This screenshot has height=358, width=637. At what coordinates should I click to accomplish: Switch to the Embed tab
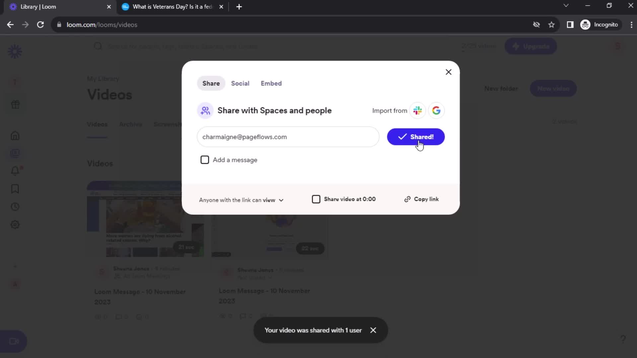click(271, 84)
